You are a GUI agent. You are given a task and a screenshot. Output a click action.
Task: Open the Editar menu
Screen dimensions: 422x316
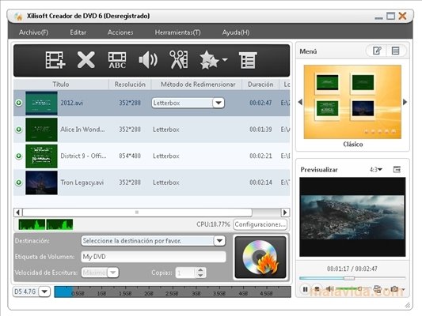click(x=78, y=32)
